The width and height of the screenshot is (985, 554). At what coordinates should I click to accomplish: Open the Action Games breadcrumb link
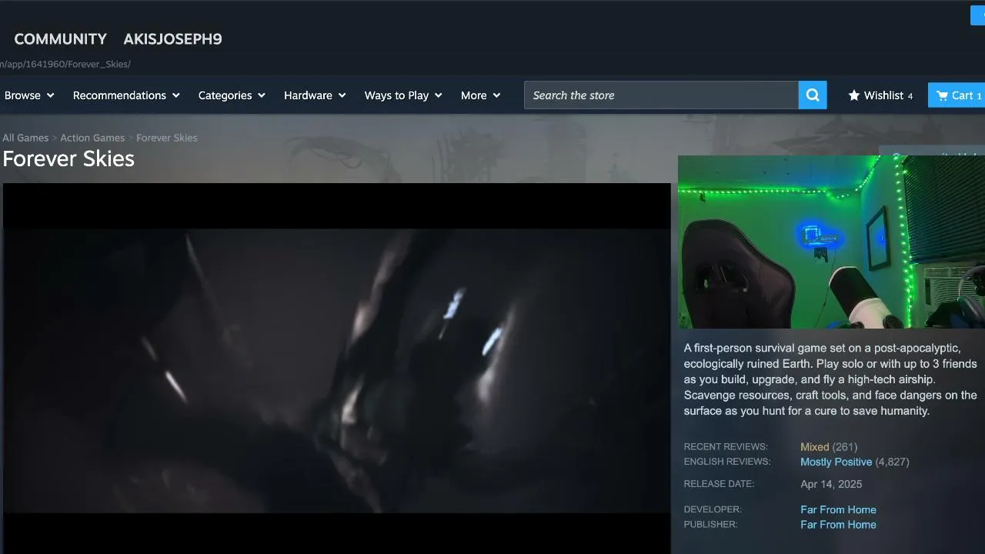tap(92, 138)
